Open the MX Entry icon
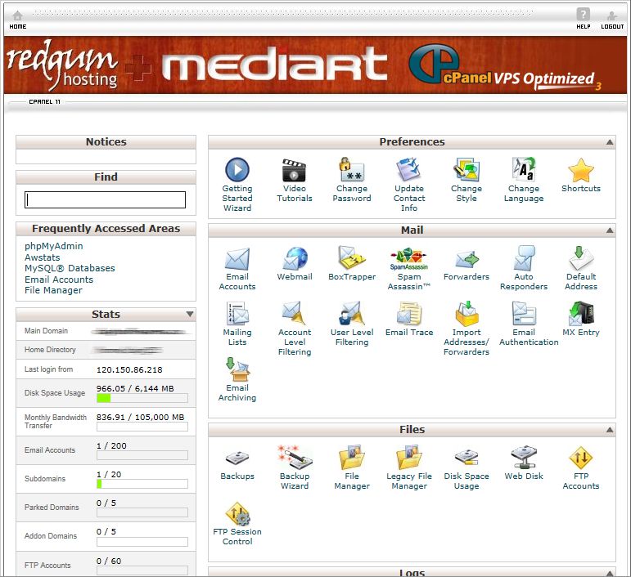 (x=581, y=315)
